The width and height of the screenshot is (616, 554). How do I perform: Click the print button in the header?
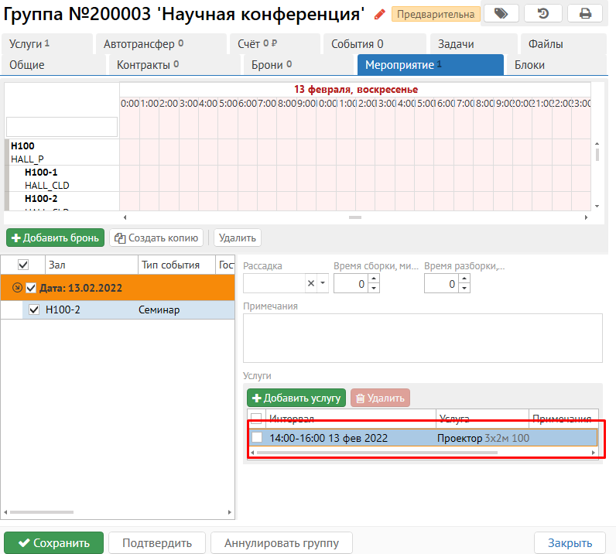coord(584,13)
